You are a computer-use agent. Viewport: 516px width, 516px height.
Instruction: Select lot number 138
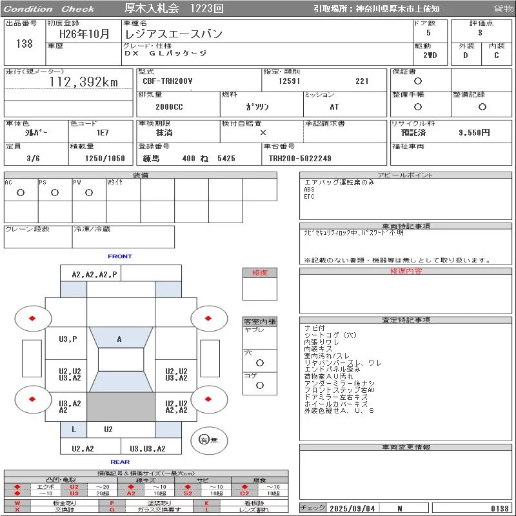click(25, 43)
